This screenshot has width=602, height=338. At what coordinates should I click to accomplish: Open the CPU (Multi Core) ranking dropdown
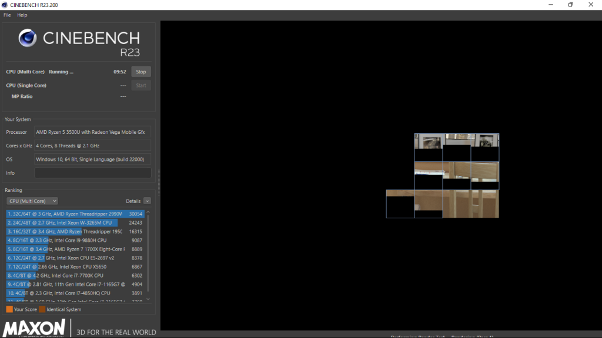(32, 201)
